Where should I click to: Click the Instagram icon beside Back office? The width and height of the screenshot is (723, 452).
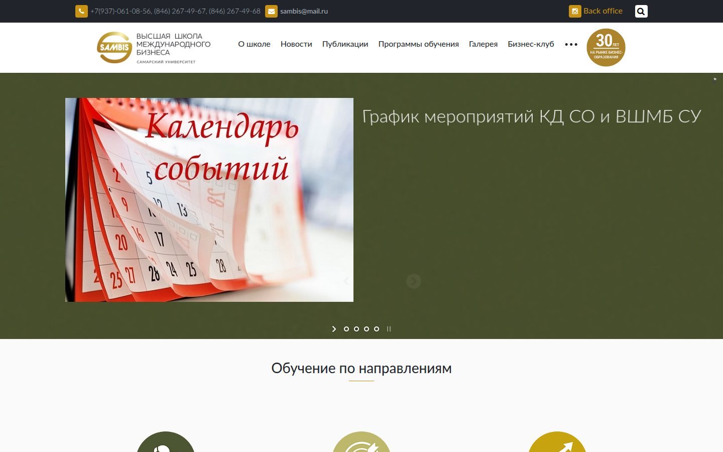pos(575,11)
